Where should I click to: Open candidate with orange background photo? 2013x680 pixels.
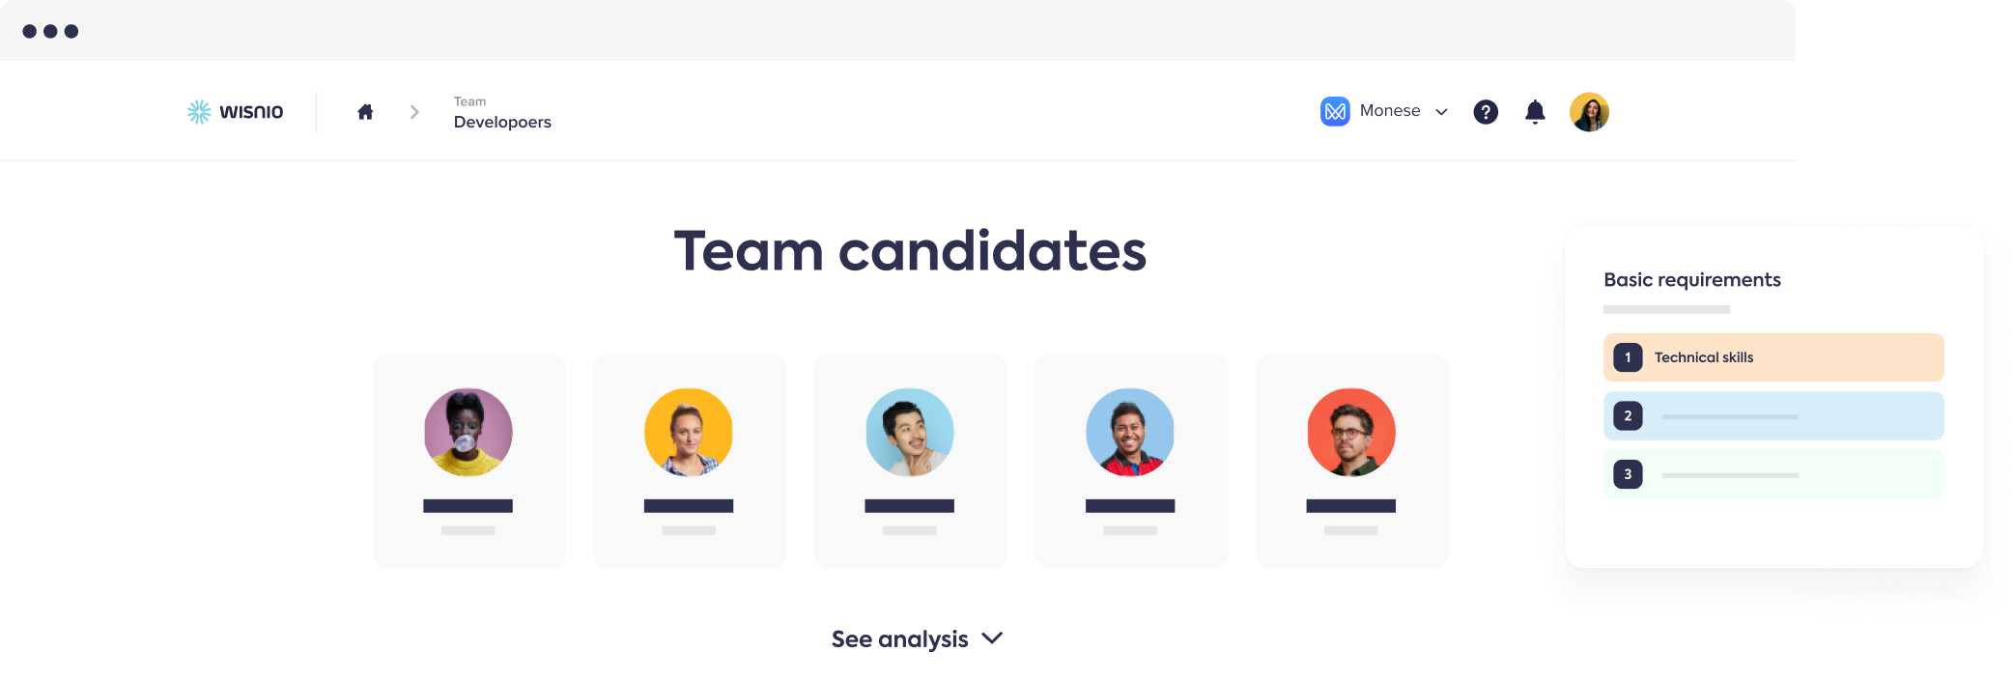689,432
